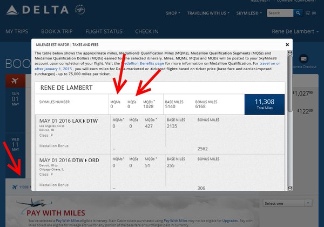Click the Express Checkout card icon
Image resolution: width=324 pixels, height=227 pixels.
pos(303,58)
